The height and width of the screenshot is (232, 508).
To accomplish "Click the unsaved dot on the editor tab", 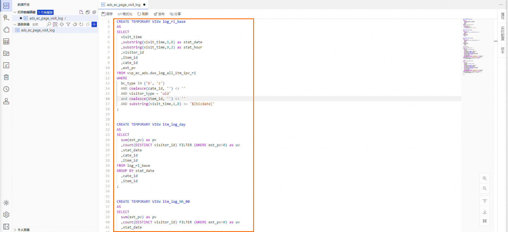I will click(x=144, y=5).
